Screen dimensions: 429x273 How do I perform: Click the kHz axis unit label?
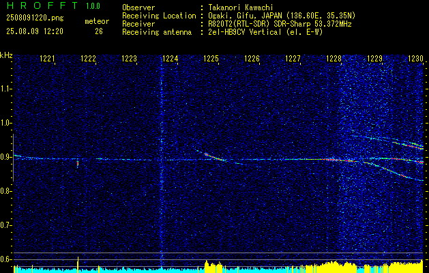(6, 55)
